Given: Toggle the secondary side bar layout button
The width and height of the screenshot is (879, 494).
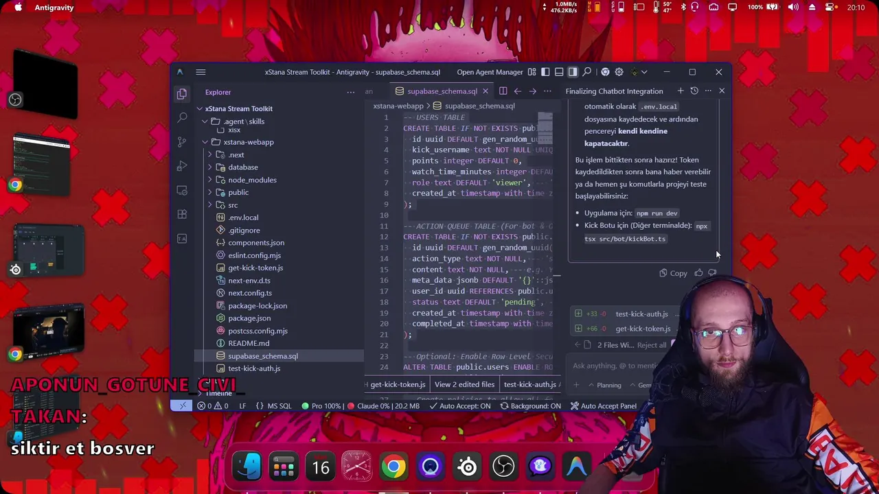Looking at the screenshot, I should point(573,72).
